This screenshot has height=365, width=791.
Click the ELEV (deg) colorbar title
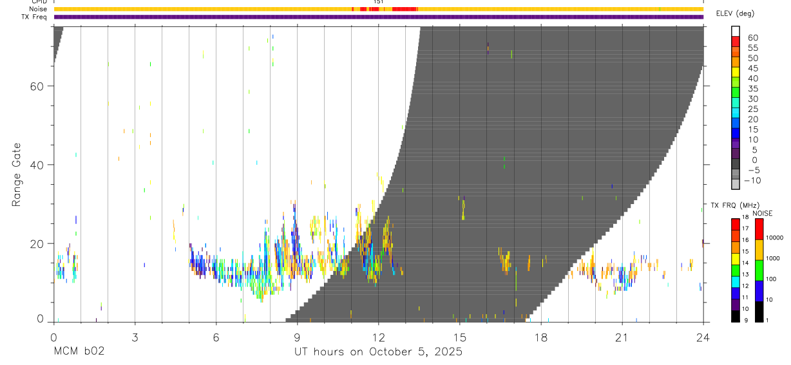tap(735, 14)
